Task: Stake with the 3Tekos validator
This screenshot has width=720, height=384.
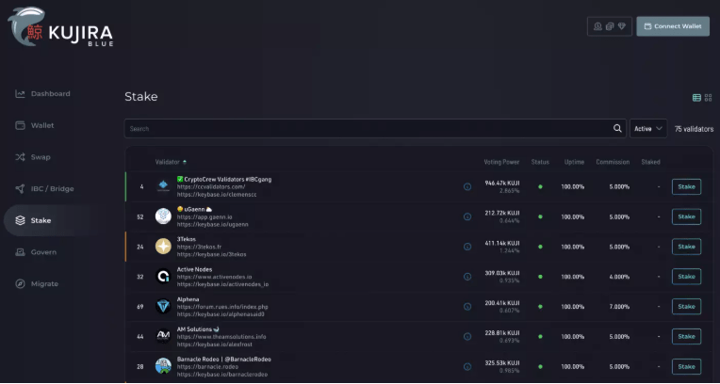Action: click(x=686, y=247)
